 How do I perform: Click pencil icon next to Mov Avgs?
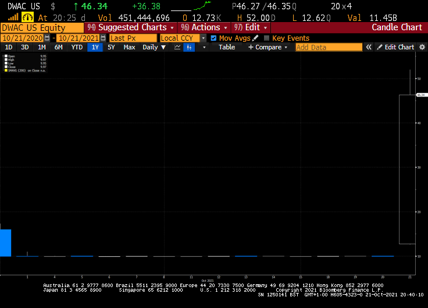(x=255, y=38)
